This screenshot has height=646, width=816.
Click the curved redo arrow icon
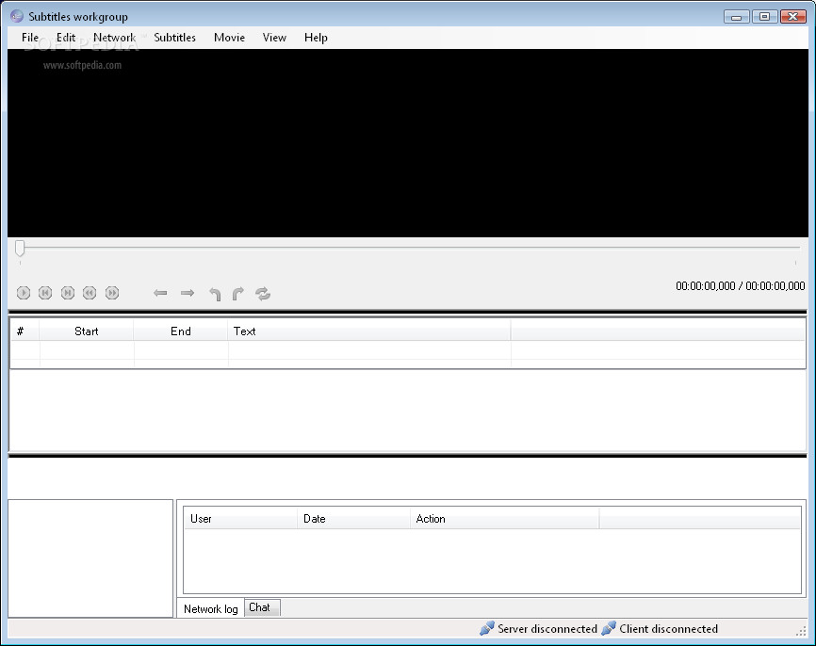coord(237,294)
